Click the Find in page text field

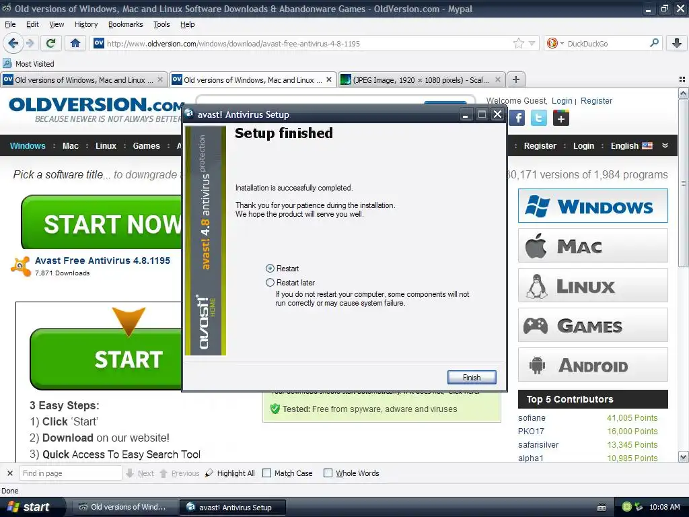tap(70, 473)
